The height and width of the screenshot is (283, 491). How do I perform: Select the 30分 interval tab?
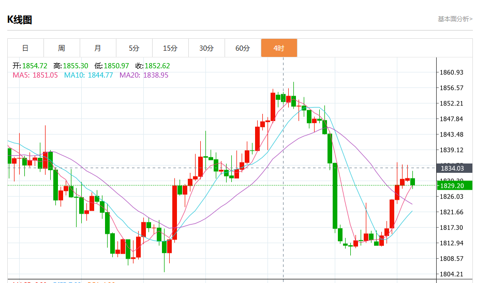point(206,48)
